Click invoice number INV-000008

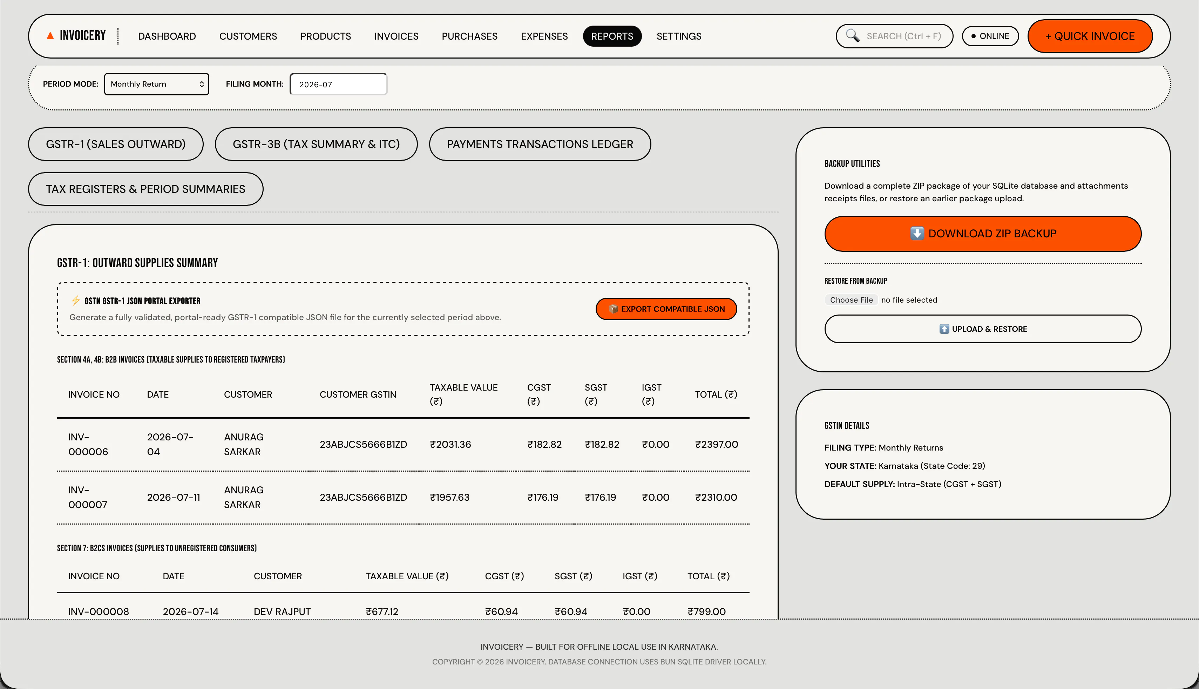[99, 612]
